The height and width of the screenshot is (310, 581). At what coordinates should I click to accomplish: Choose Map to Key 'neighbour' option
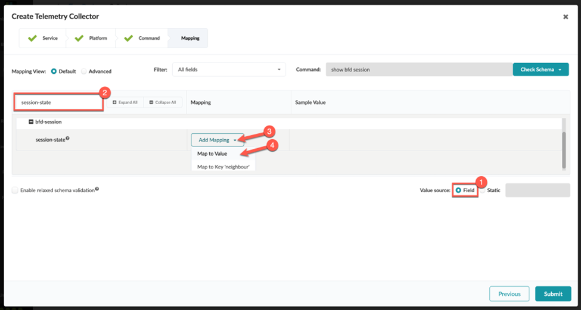coord(223,167)
